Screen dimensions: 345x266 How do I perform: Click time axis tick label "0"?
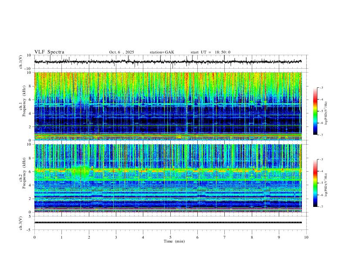tap(34, 237)
